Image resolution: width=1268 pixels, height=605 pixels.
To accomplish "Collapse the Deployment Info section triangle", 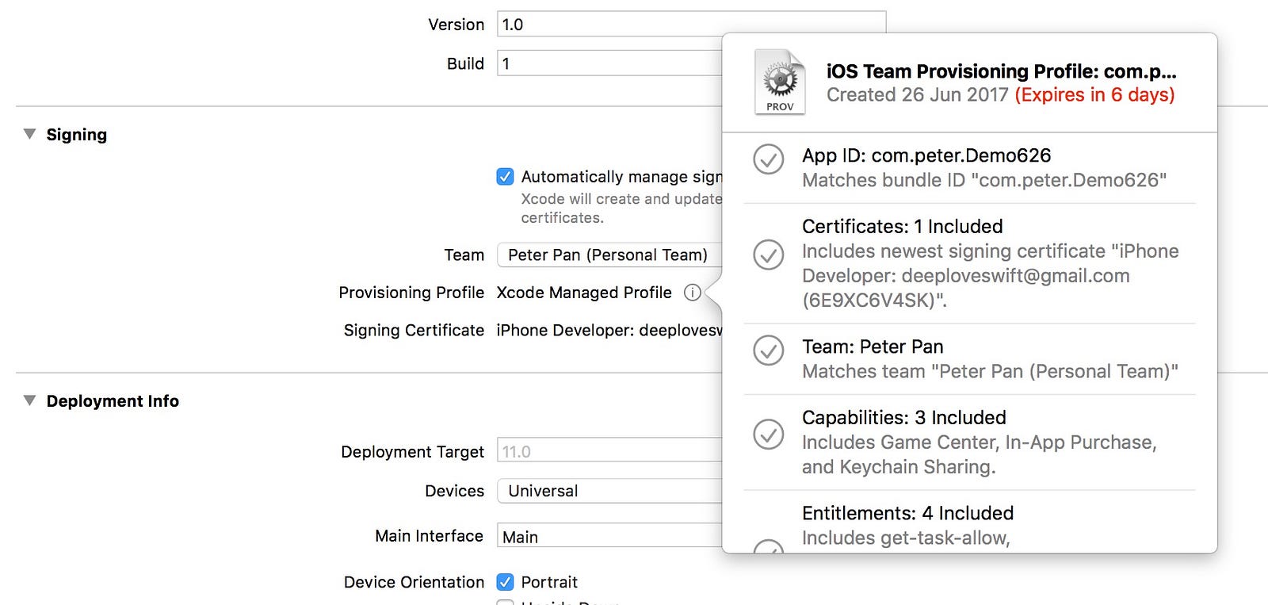I will [29, 400].
